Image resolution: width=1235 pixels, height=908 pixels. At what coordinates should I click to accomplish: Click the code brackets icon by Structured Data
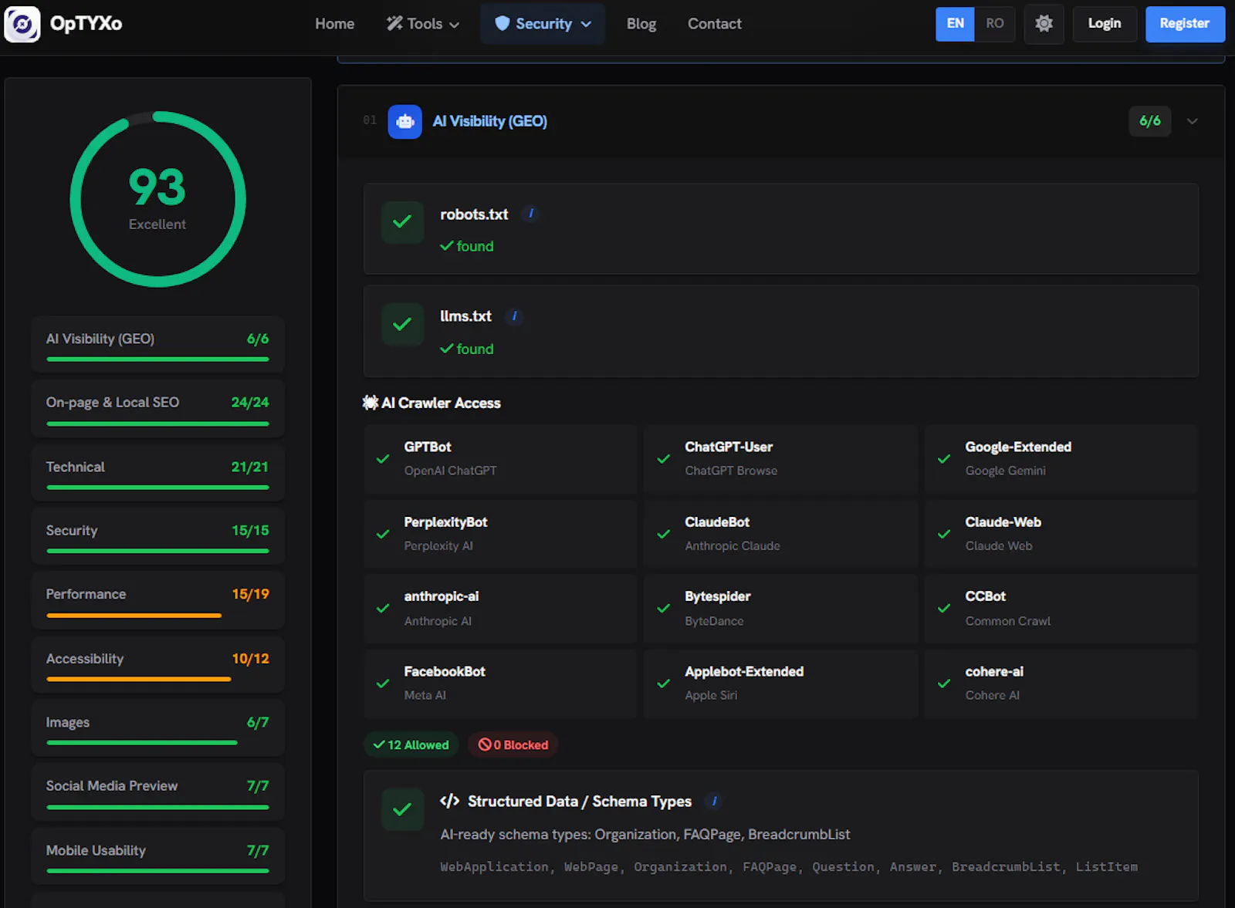pos(449,801)
